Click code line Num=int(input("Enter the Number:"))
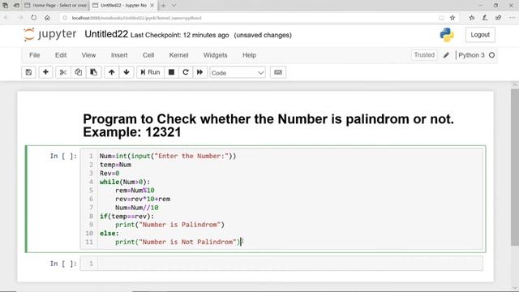This screenshot has width=519, height=292. (168, 156)
